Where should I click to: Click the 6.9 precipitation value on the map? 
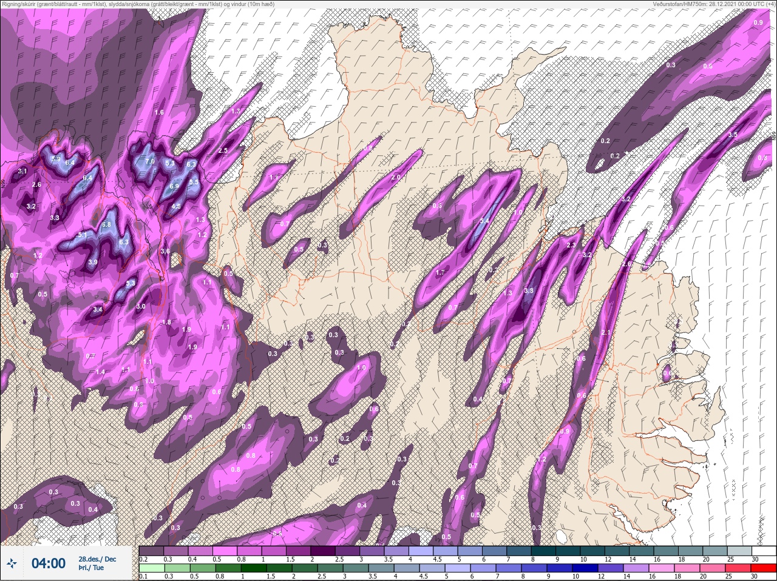click(174, 186)
